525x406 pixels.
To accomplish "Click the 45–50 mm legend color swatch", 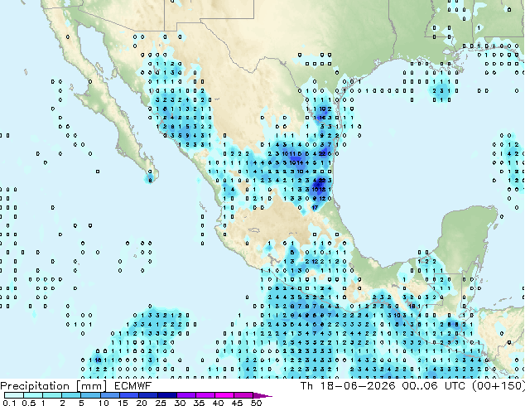I will coord(243,395).
